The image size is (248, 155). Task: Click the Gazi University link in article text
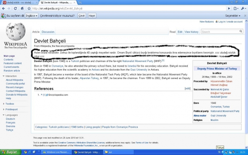click(139, 70)
